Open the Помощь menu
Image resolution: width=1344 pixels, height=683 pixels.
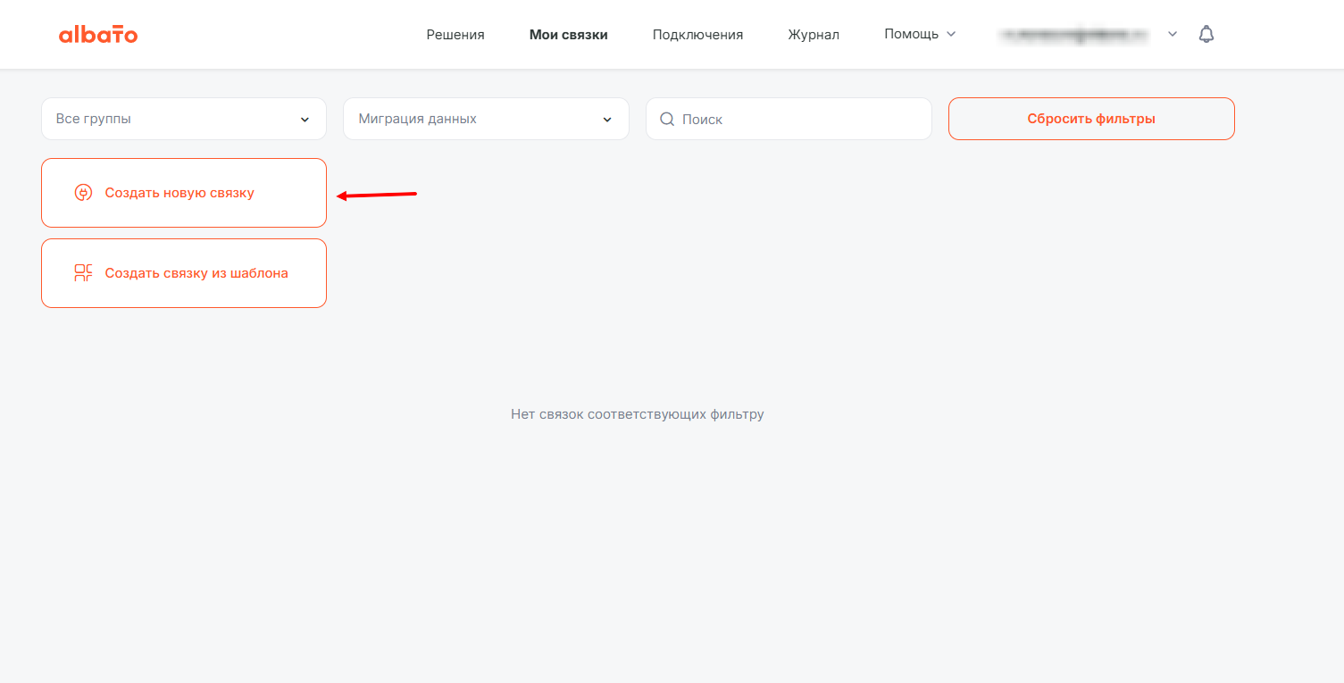[x=911, y=34]
